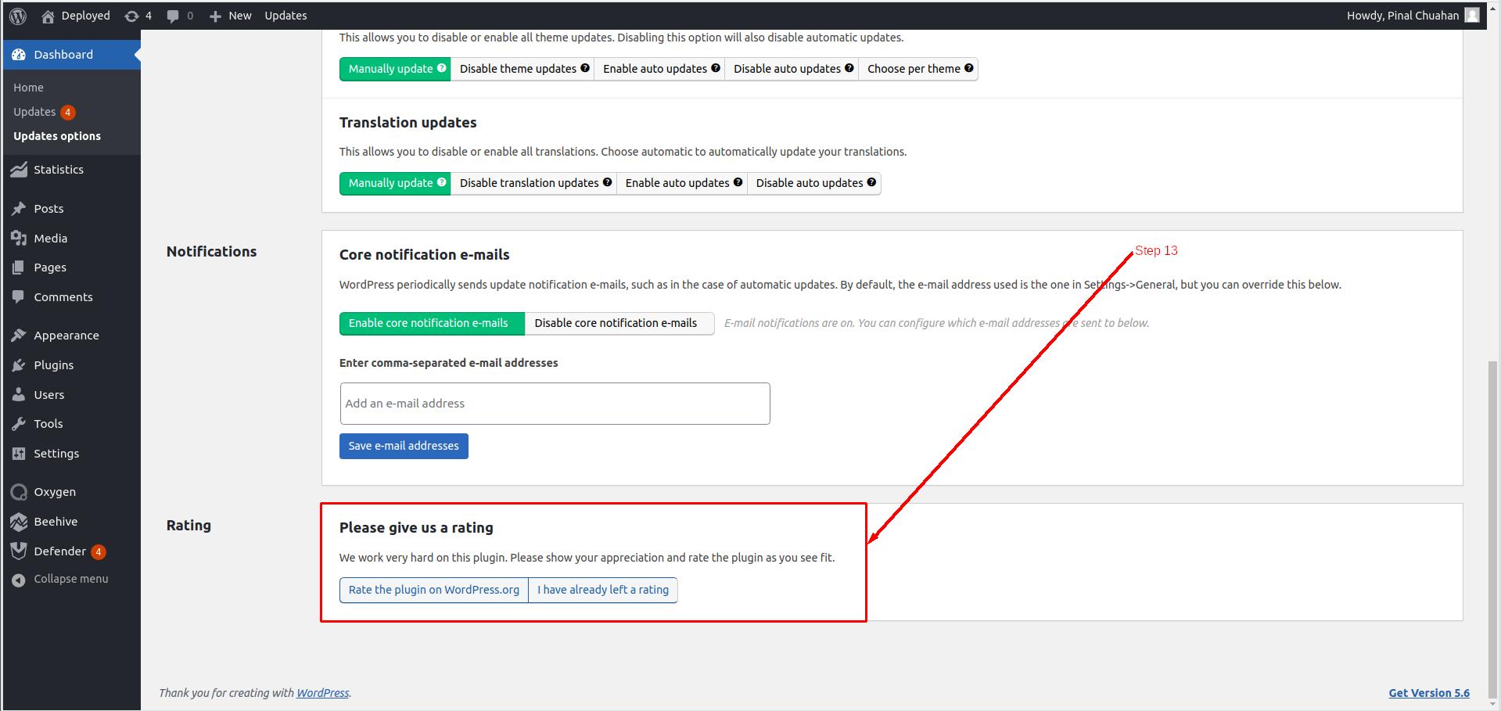Click the Plugins plug icon
This screenshot has height=711, width=1501.
[19, 365]
